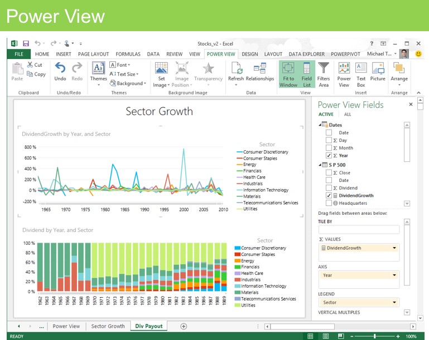Screen dimensions: 429x340
Task: Uncheck the Year field checkbox
Action: pyautogui.click(x=329, y=155)
